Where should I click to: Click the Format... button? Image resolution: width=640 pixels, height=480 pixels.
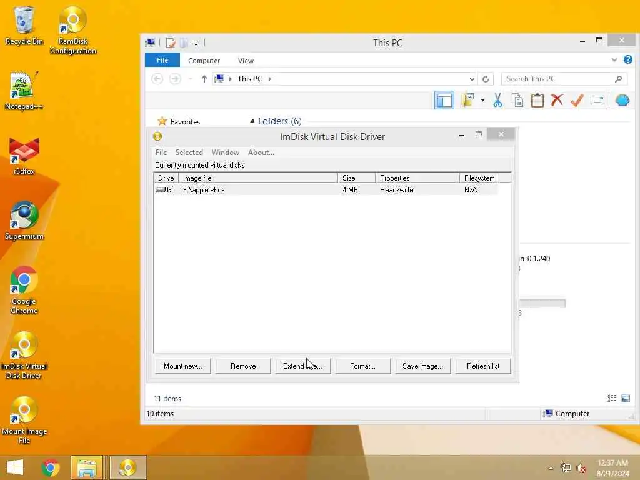[363, 366]
